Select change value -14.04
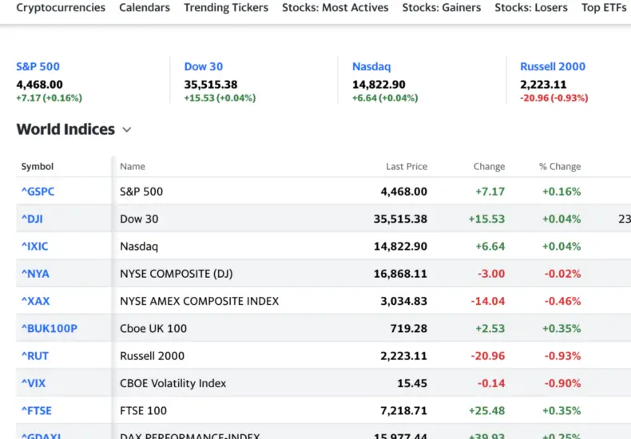The image size is (631, 439). (x=488, y=301)
